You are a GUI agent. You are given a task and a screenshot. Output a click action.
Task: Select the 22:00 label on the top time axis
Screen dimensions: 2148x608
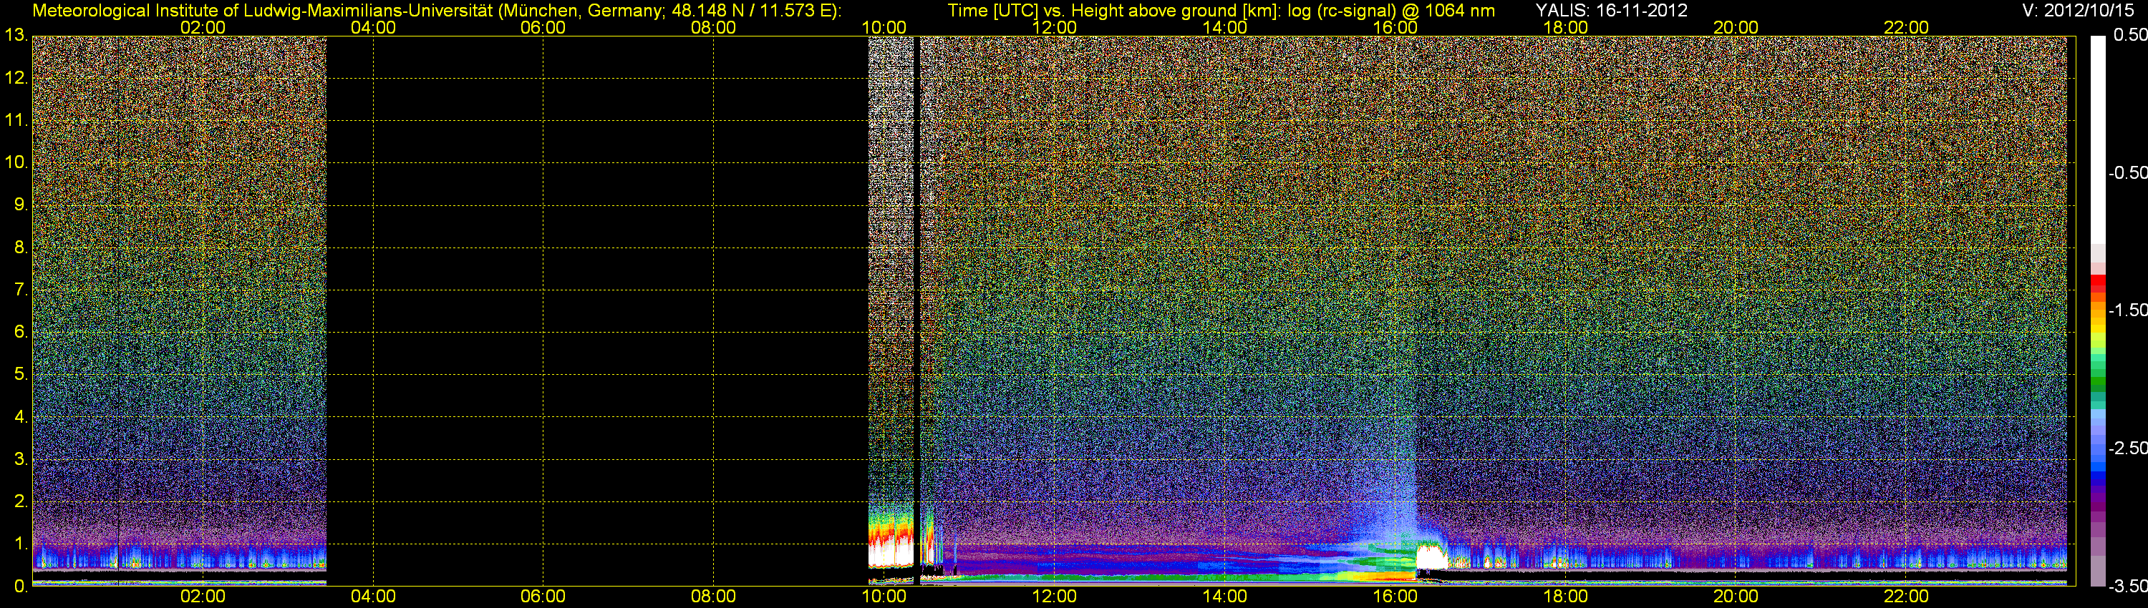click(x=1906, y=27)
